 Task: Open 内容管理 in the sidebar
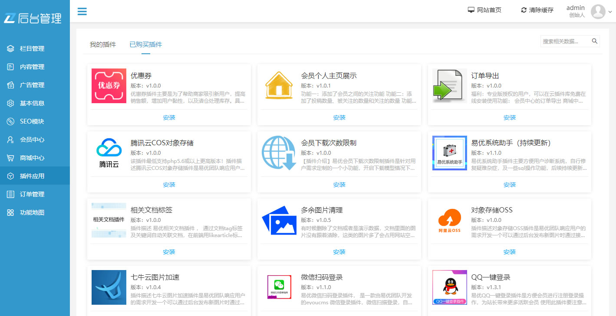coord(35,67)
